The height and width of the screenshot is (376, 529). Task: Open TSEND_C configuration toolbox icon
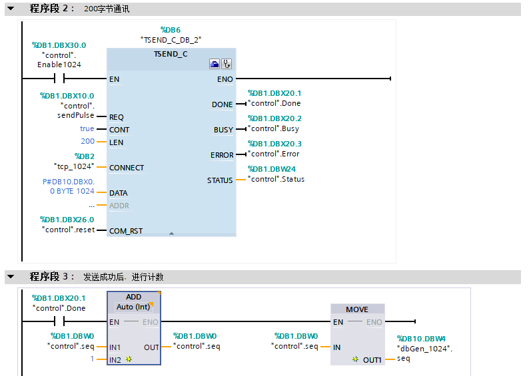pos(215,64)
